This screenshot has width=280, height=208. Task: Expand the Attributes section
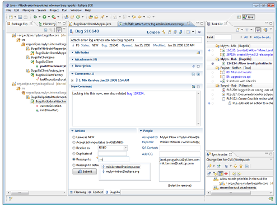coord(72,53)
